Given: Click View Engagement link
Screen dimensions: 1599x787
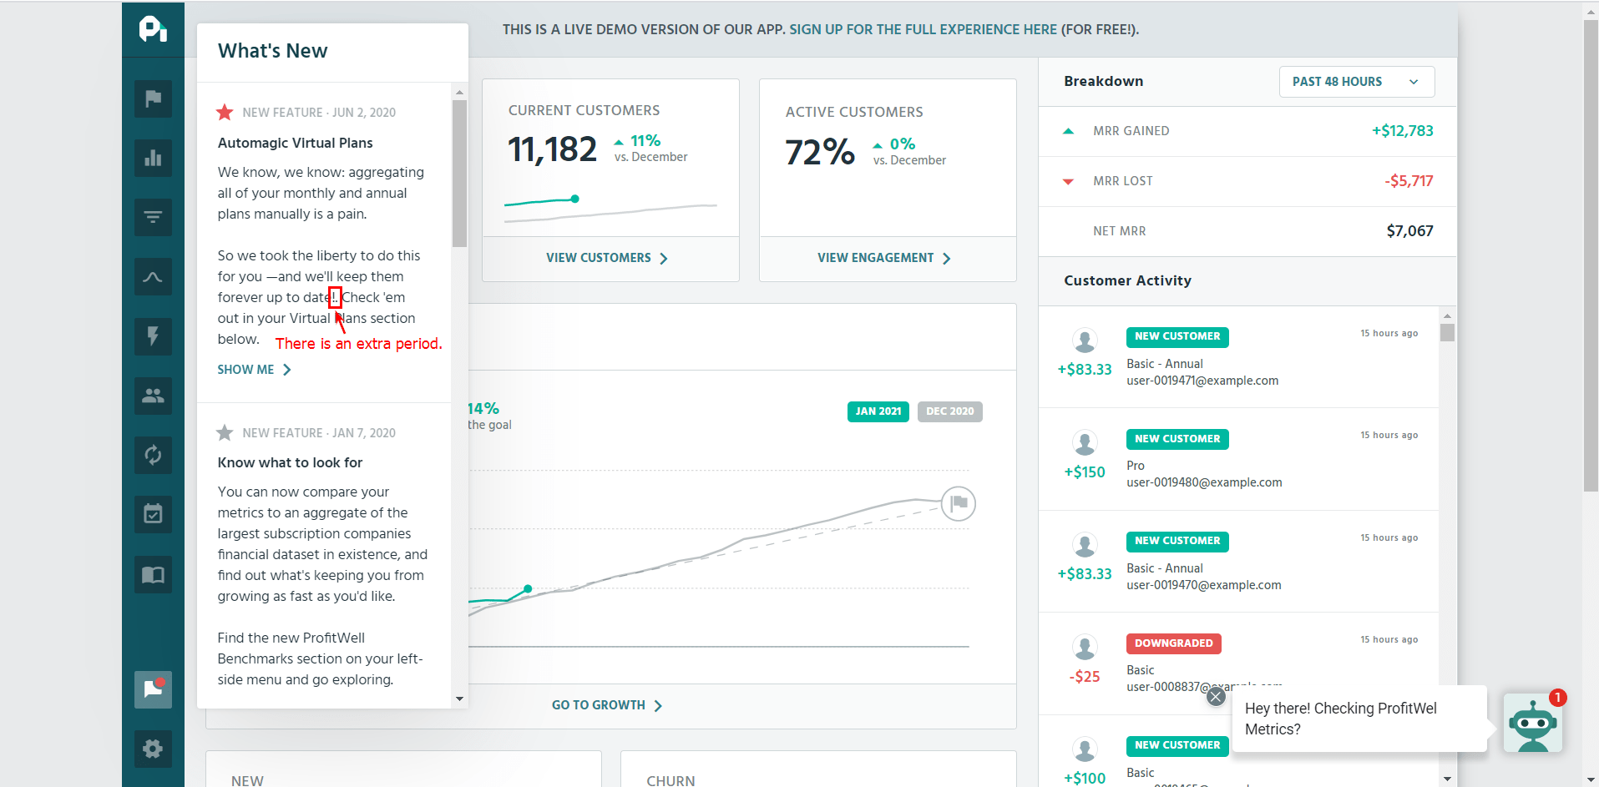Looking at the screenshot, I should pos(884,258).
